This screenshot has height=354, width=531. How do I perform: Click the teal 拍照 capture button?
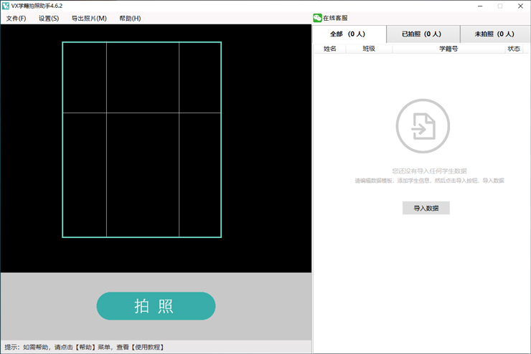(156, 306)
